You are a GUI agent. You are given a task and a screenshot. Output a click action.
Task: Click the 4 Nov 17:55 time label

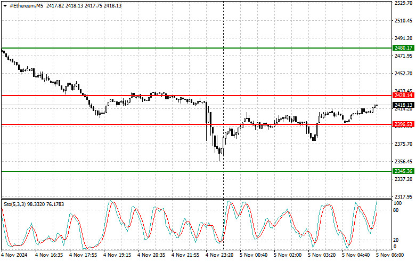tap(83, 255)
